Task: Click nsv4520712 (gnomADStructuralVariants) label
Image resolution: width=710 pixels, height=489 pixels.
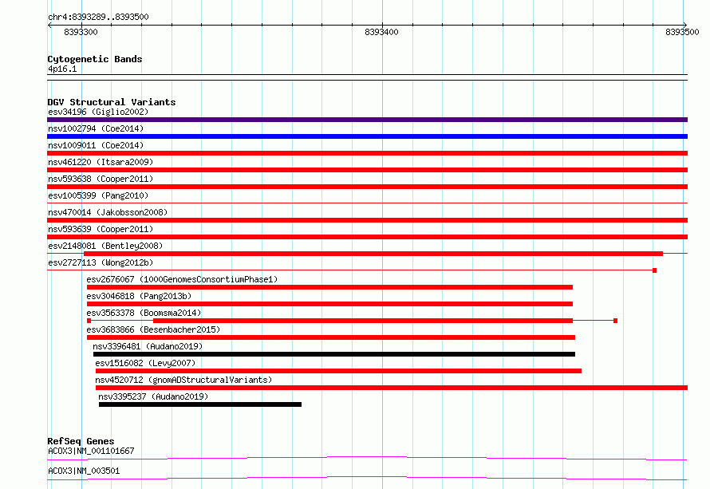Action: (x=183, y=380)
